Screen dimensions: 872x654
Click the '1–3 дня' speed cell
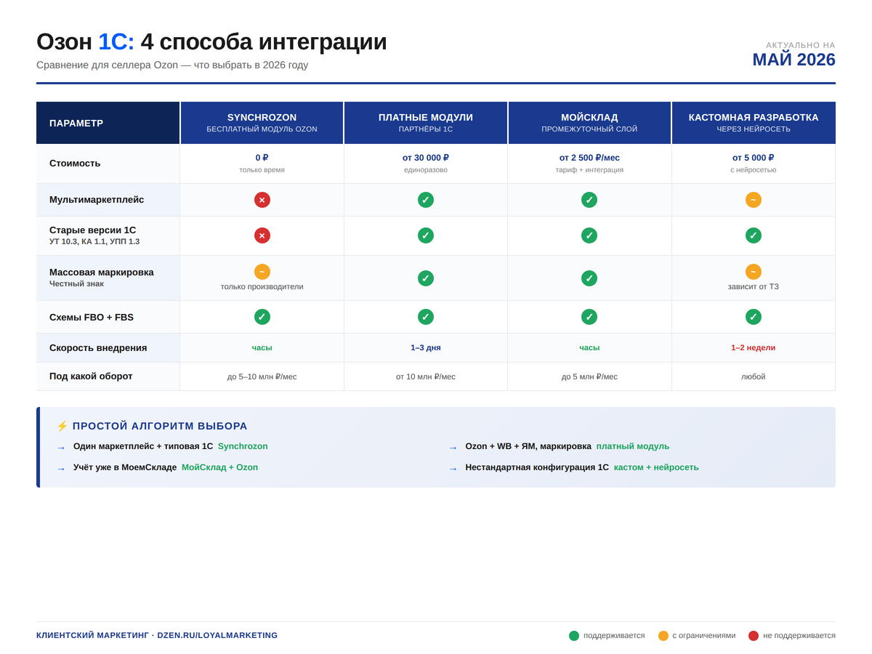pos(426,347)
